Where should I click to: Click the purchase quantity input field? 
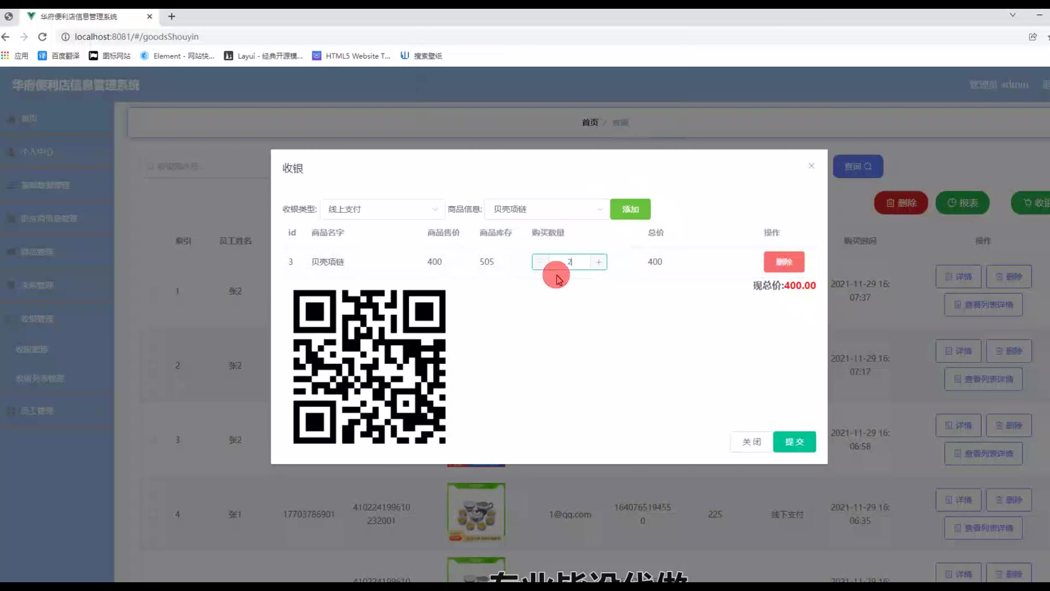pos(570,262)
